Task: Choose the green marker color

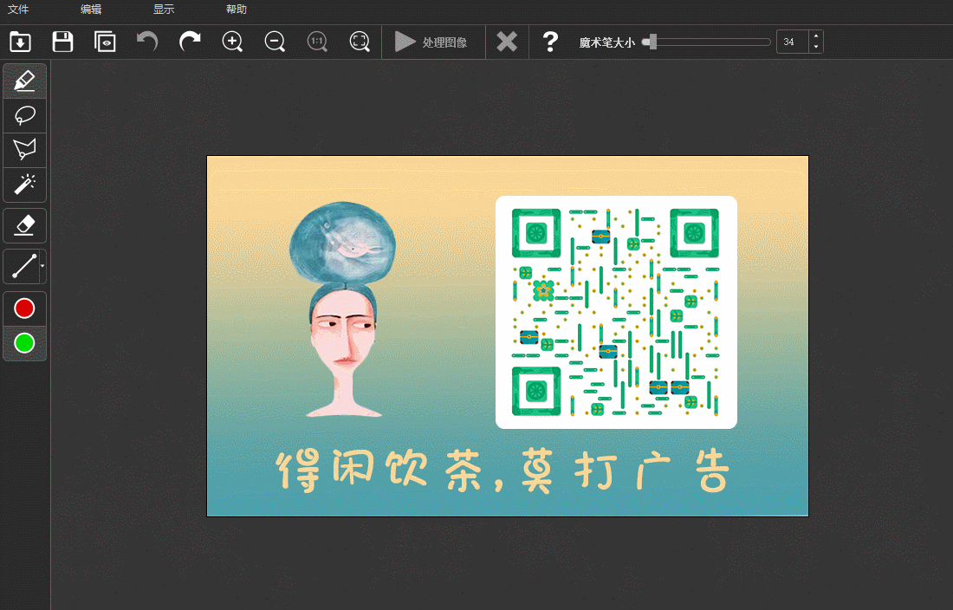Action: (x=25, y=343)
